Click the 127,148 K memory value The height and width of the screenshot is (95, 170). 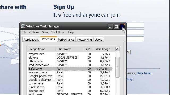(104, 69)
